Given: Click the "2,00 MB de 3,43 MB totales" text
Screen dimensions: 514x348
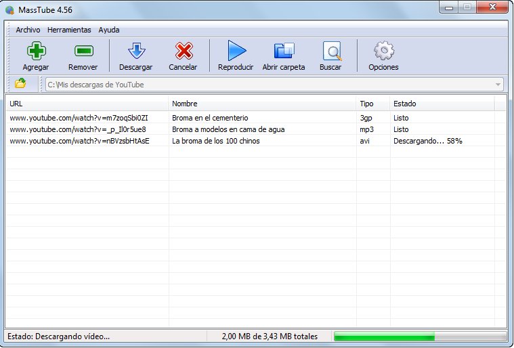Looking at the screenshot, I should tap(270, 336).
